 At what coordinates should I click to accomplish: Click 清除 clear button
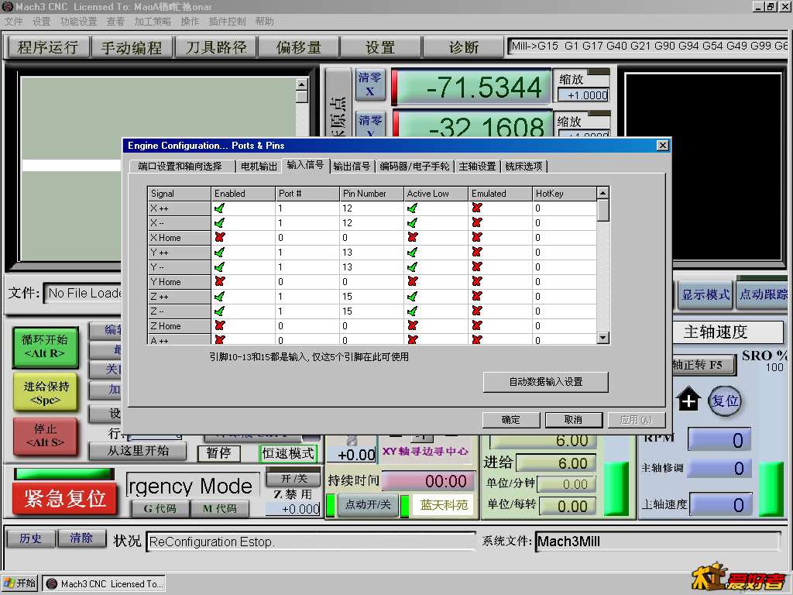pyautogui.click(x=81, y=538)
